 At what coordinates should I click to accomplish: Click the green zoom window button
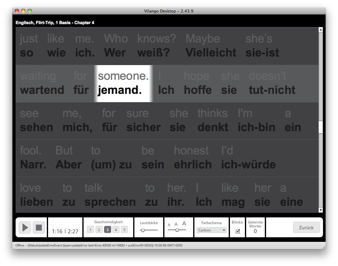(x=30, y=11)
